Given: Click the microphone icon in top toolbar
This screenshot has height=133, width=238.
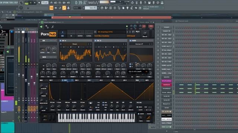Looking at the screenshot, I should (x=141, y=3).
